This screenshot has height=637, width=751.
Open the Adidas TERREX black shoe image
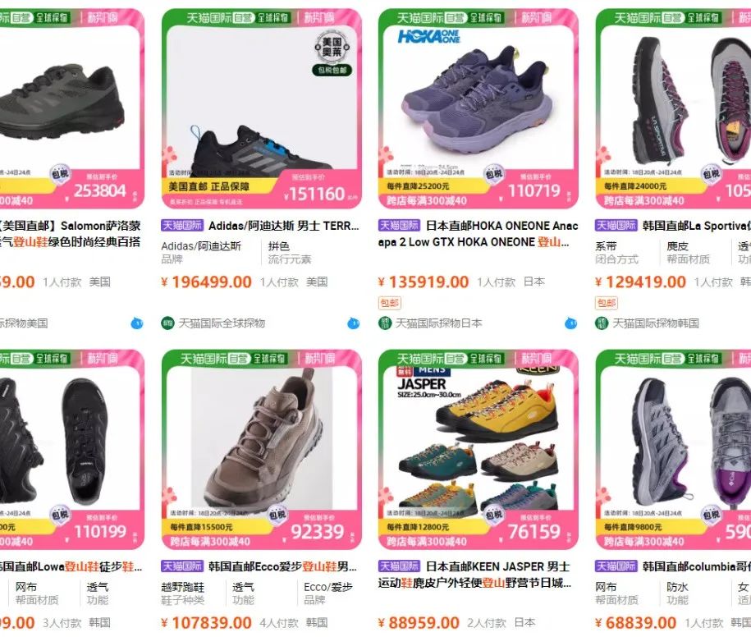[x=262, y=108]
